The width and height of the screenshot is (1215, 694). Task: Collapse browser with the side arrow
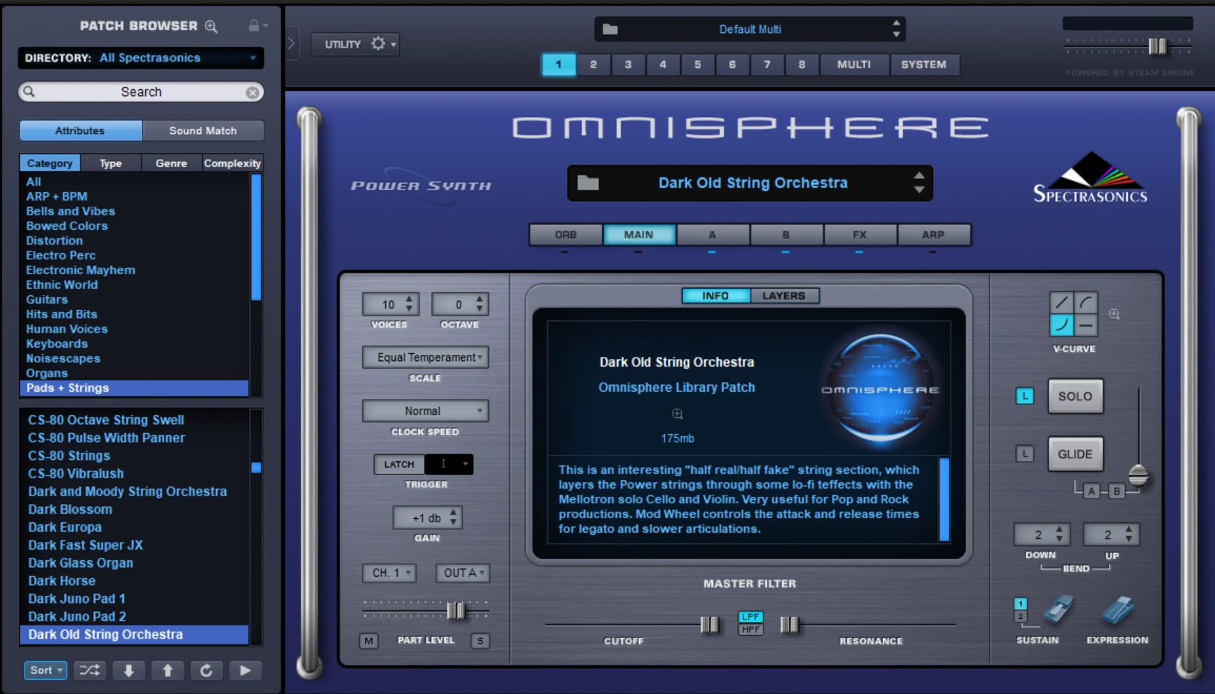click(292, 43)
